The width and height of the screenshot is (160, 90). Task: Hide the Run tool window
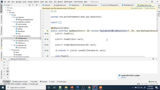point(156,59)
